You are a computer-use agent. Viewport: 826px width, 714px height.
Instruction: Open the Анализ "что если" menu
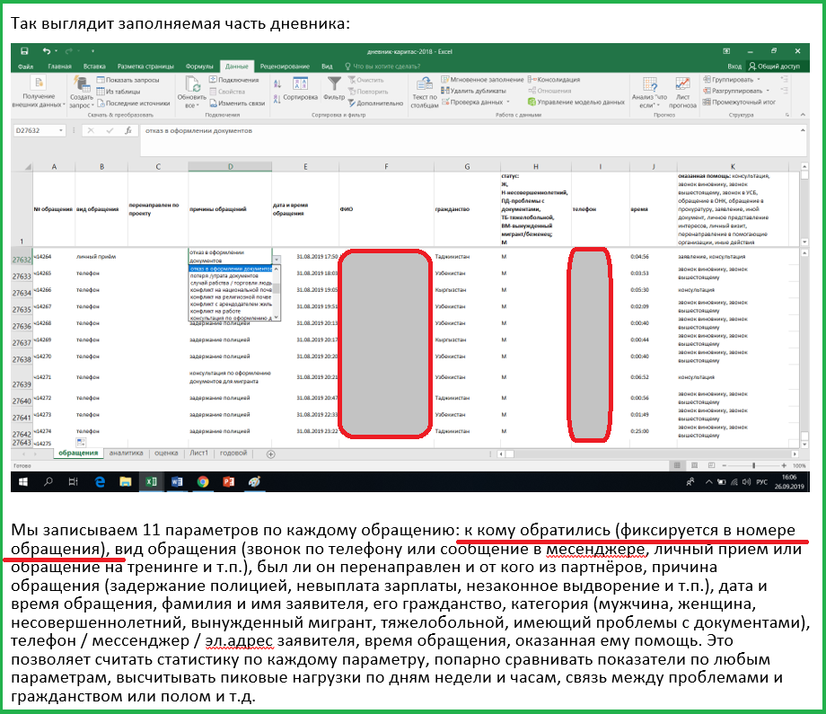pyautogui.click(x=649, y=93)
